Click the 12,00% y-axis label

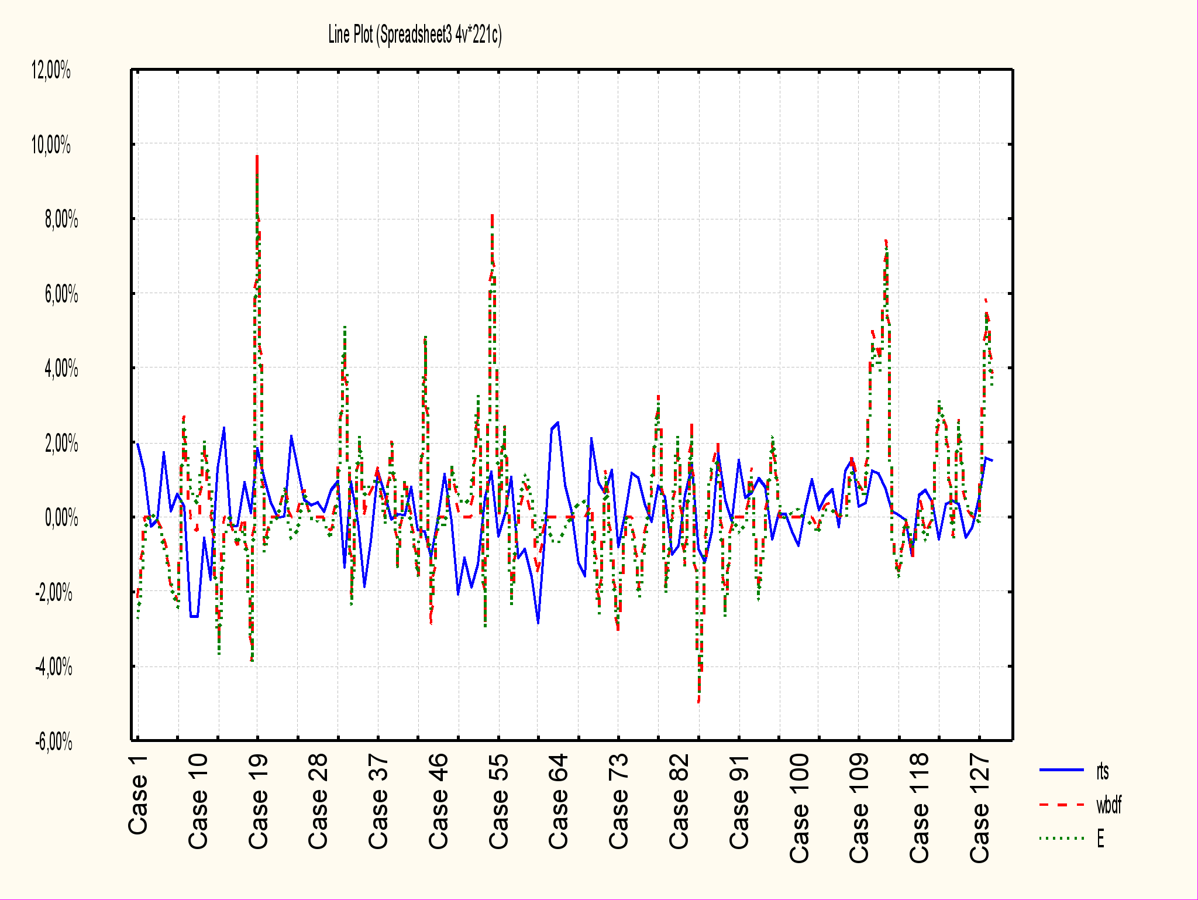[x=51, y=70]
